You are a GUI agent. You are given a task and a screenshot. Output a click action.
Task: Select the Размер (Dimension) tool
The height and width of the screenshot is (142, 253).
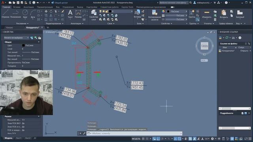[78, 14]
